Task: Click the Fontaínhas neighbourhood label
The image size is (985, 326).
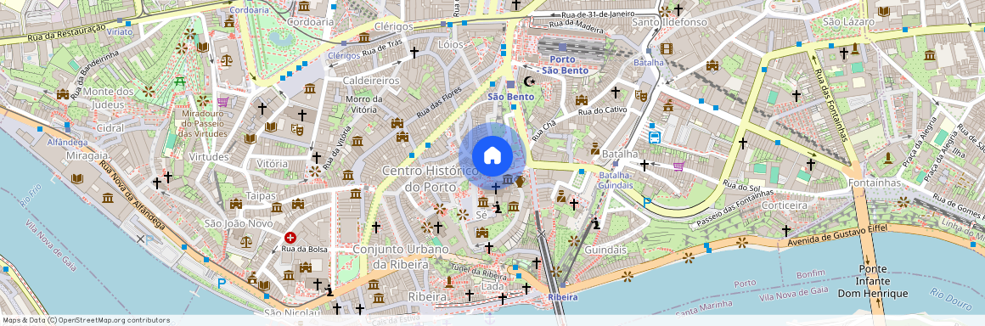Action: [875, 183]
